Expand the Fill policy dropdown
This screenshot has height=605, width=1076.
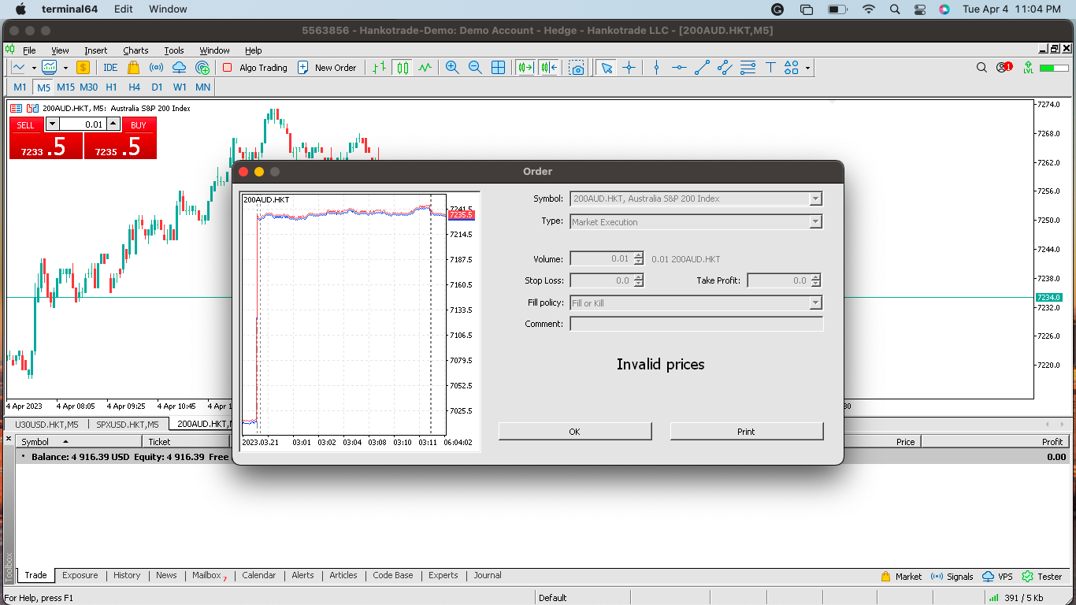pyautogui.click(x=816, y=303)
